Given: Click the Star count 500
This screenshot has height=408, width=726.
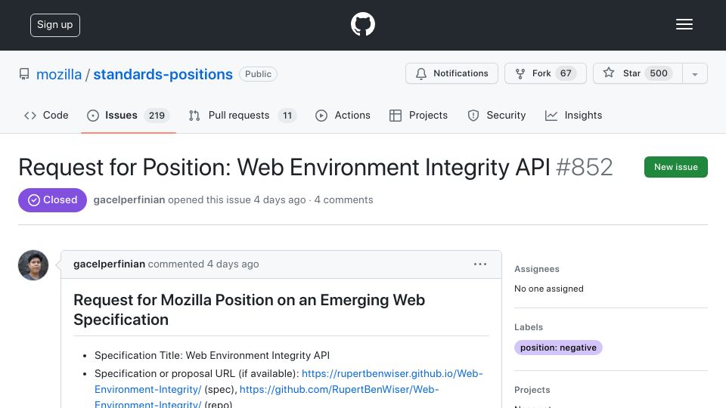Looking at the screenshot, I should (659, 73).
